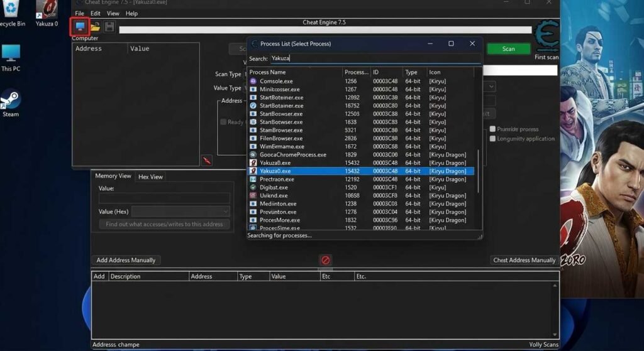Click the open folder toolbar icon
The height and width of the screenshot is (351, 644).
point(96,27)
